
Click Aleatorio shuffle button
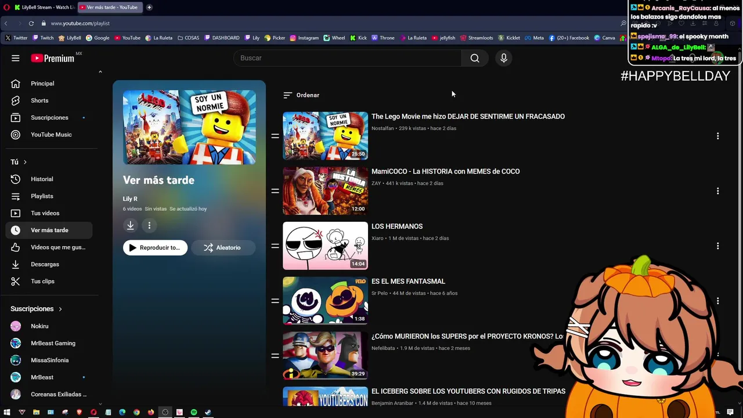pos(223,248)
